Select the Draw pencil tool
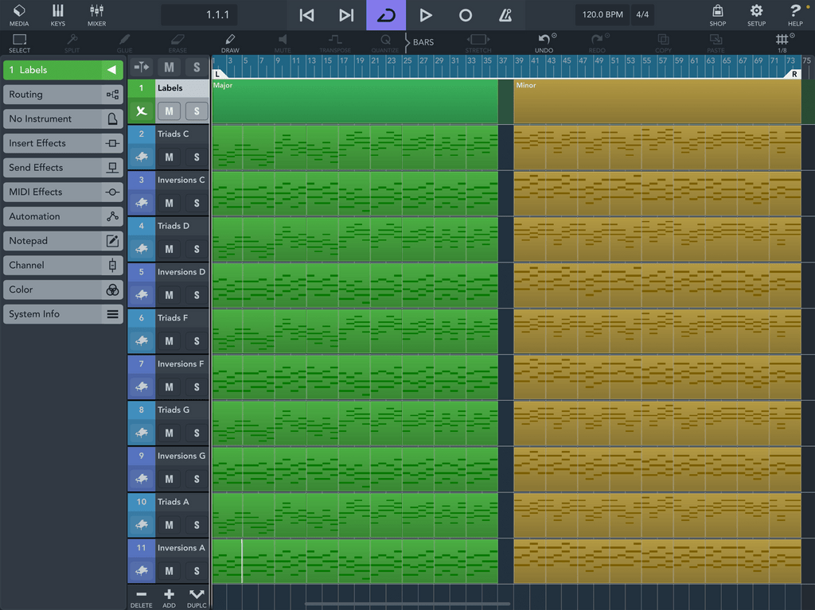Image resolution: width=815 pixels, height=610 pixels. 230,43
